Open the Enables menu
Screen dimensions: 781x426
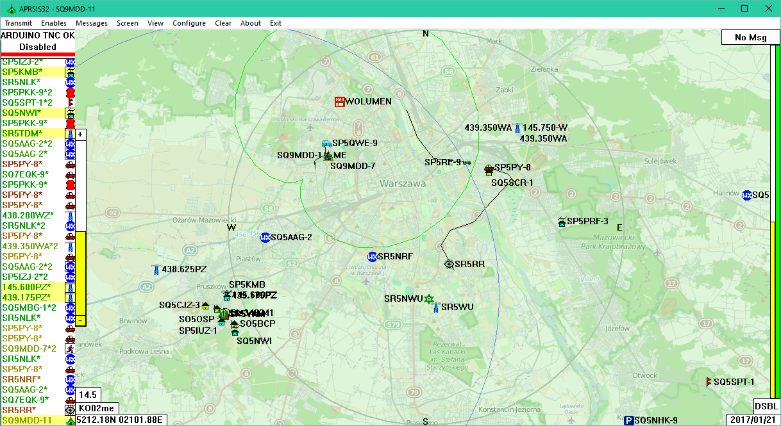pos(54,23)
